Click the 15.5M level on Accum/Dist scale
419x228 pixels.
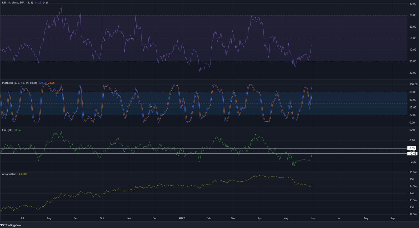413,172
